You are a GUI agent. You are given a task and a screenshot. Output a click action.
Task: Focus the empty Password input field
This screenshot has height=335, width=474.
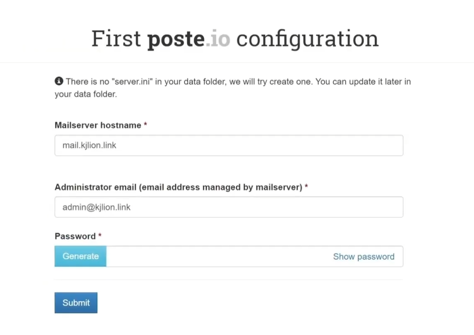point(217,256)
